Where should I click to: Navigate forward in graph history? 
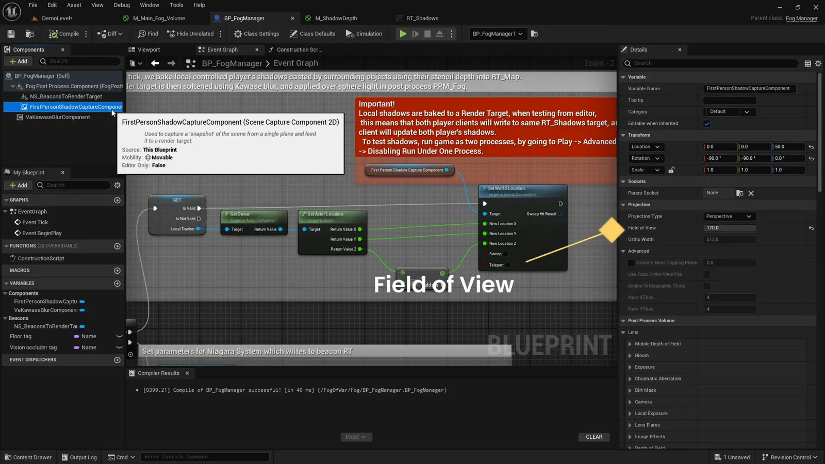[171, 63]
